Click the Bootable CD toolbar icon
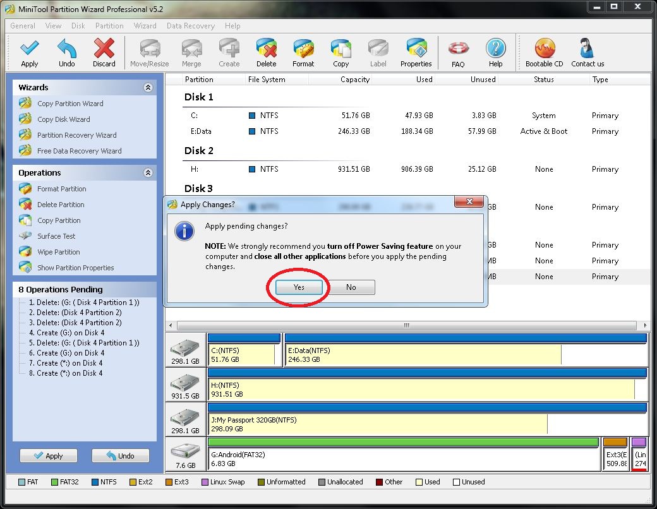Screen dimensions: 657x509 (x=545, y=53)
